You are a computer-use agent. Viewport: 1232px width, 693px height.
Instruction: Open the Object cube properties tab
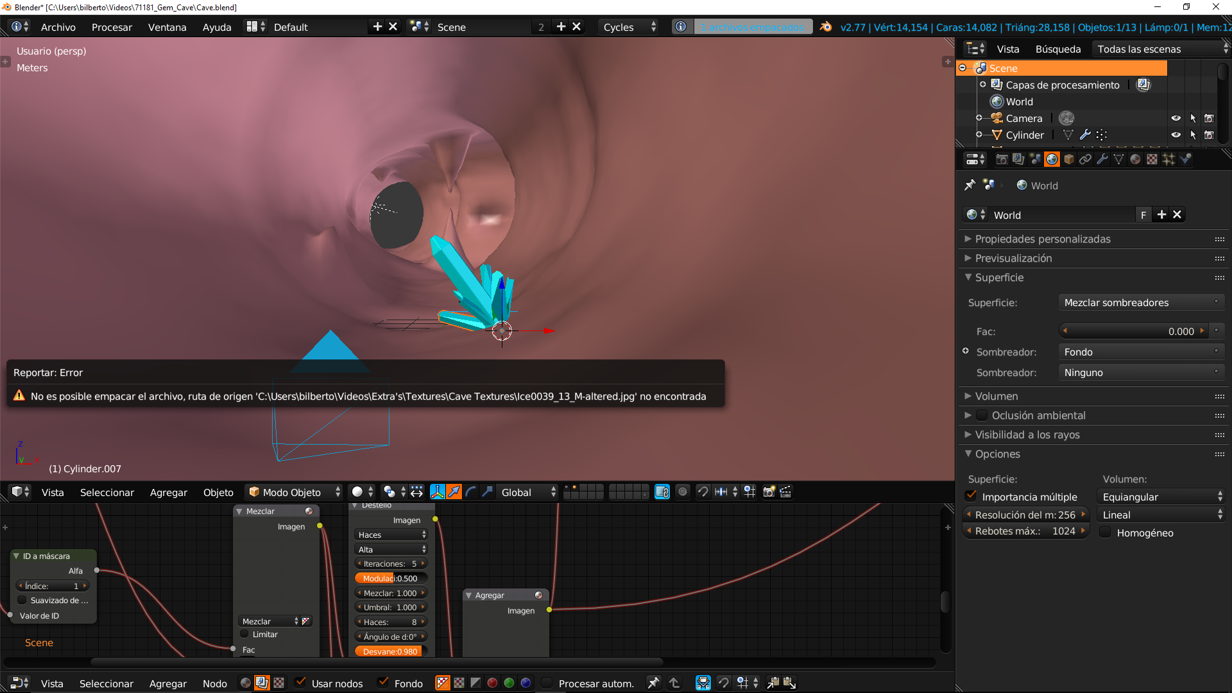point(1068,159)
